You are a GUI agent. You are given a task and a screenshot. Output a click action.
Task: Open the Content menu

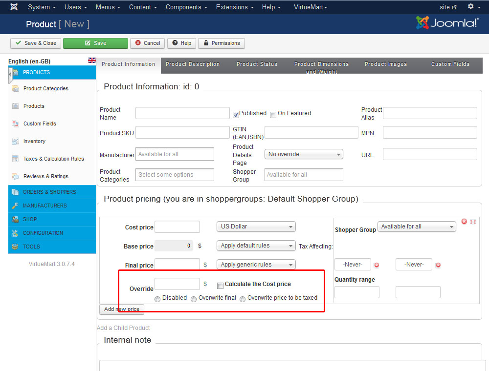click(143, 7)
